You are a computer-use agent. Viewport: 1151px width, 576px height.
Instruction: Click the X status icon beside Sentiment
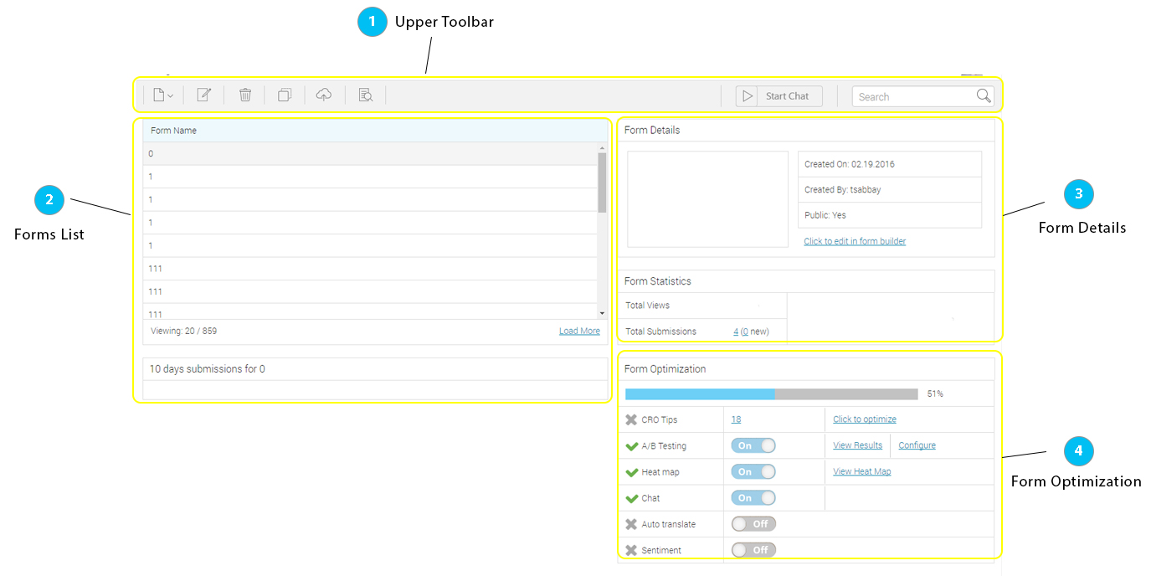[x=631, y=550]
